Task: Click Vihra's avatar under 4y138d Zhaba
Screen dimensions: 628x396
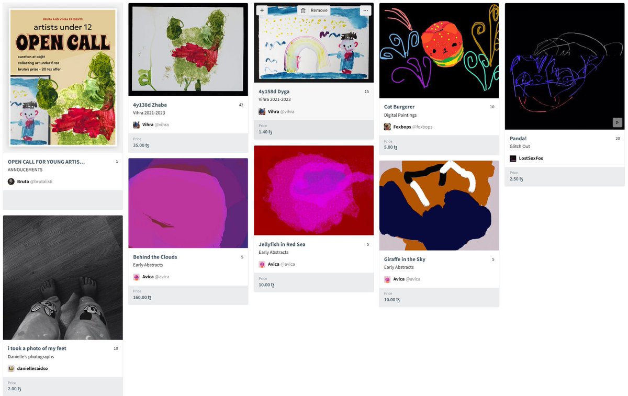Action: click(137, 125)
